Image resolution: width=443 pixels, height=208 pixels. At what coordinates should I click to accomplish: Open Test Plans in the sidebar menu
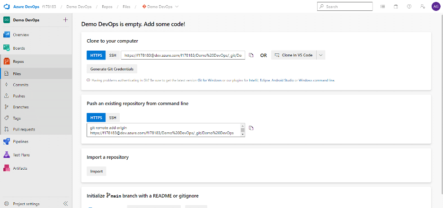[x=21, y=155]
